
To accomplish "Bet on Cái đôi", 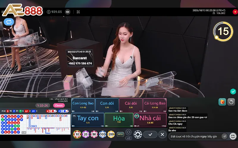I will pyautogui.click(x=131, y=105).
